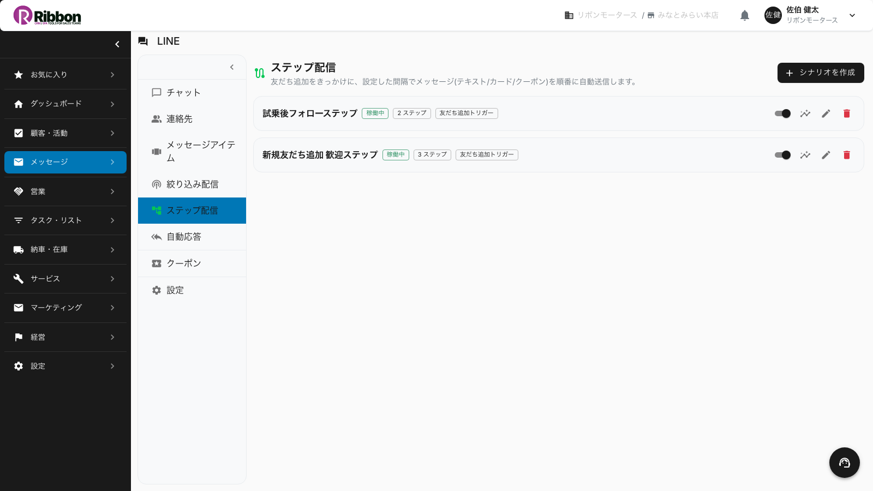Open 顧客・活動 in the sidebar

(65, 133)
